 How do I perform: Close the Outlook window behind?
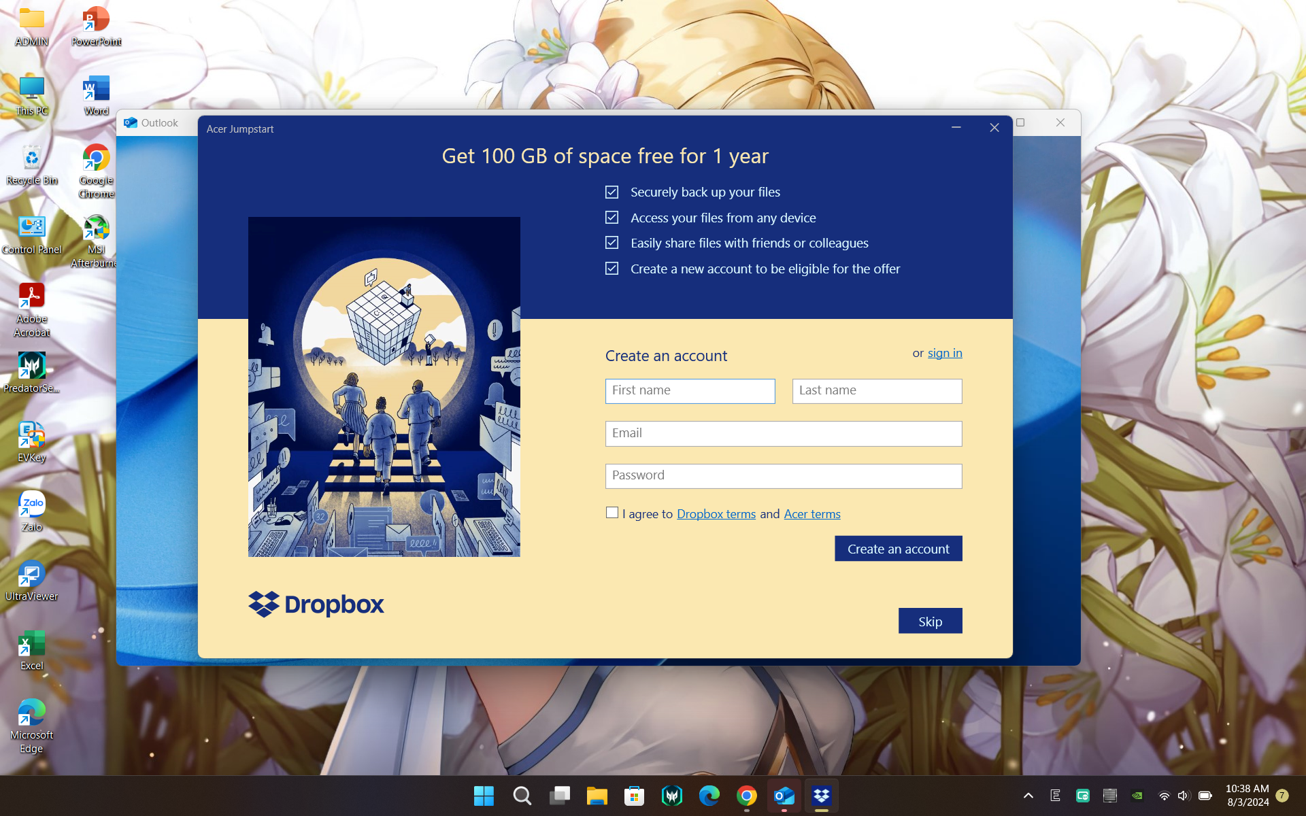coord(1060,122)
